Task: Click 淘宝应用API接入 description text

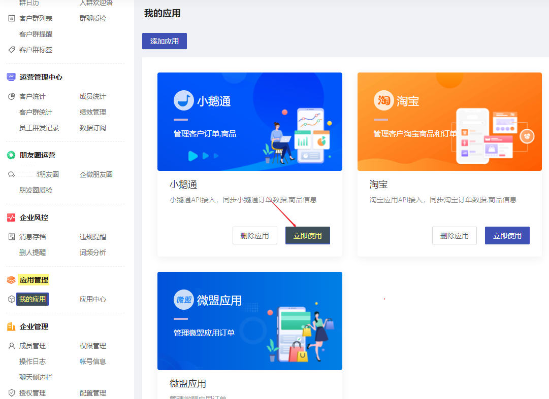Action: click(443, 200)
